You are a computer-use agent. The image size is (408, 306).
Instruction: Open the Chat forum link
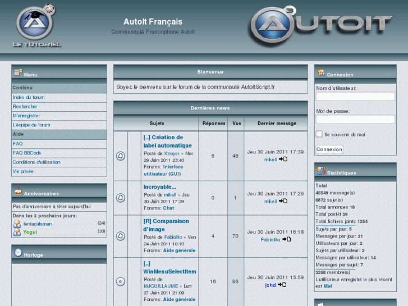coord(168,208)
